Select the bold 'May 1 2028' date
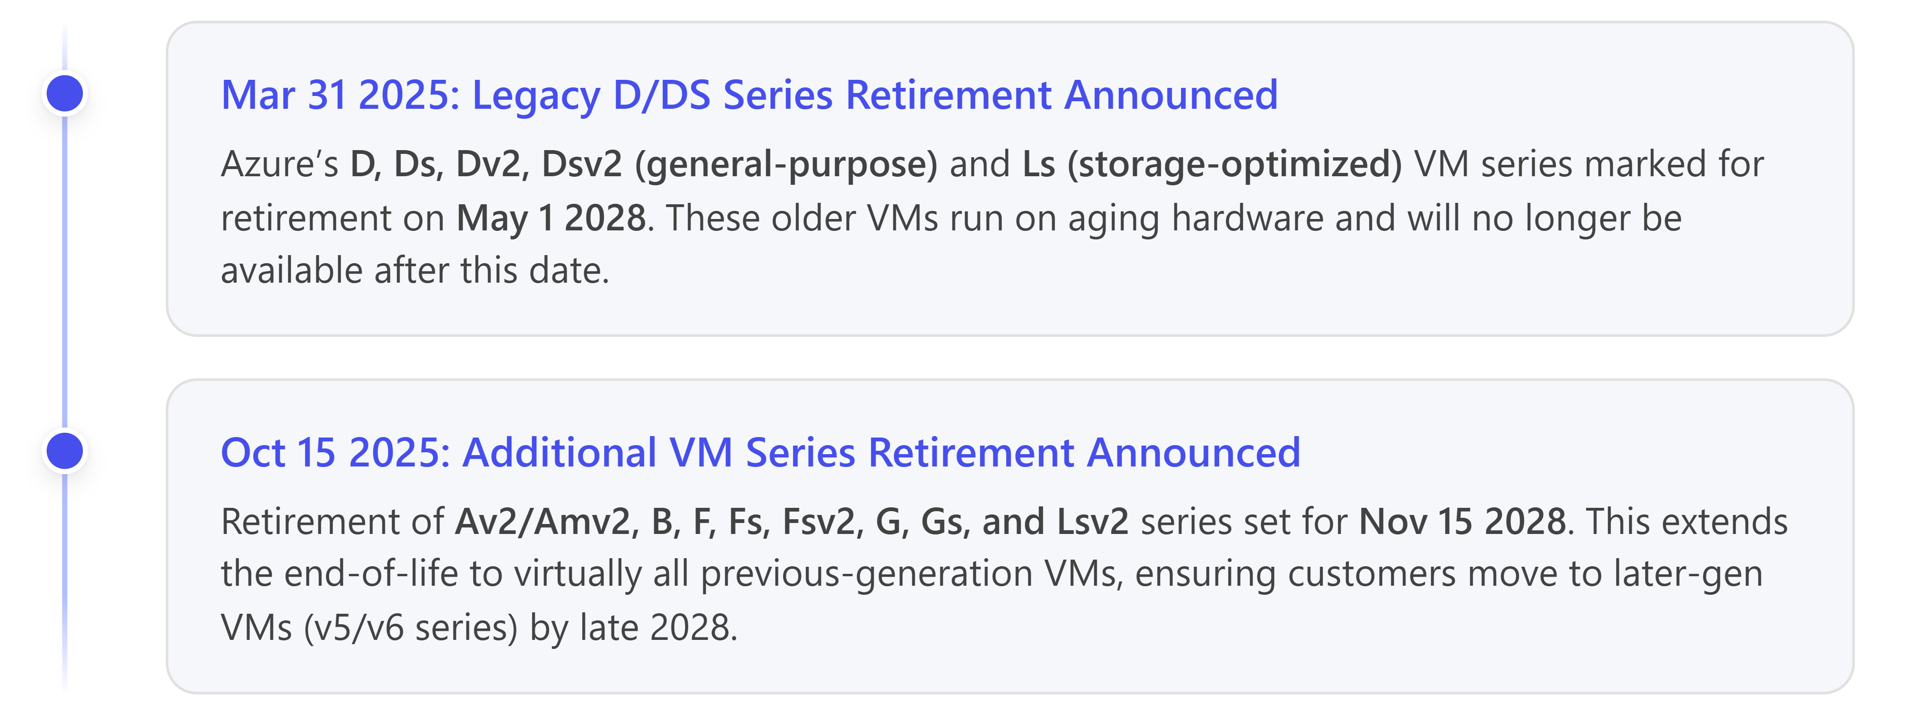Screen dimensions: 1917x714 coord(551,219)
